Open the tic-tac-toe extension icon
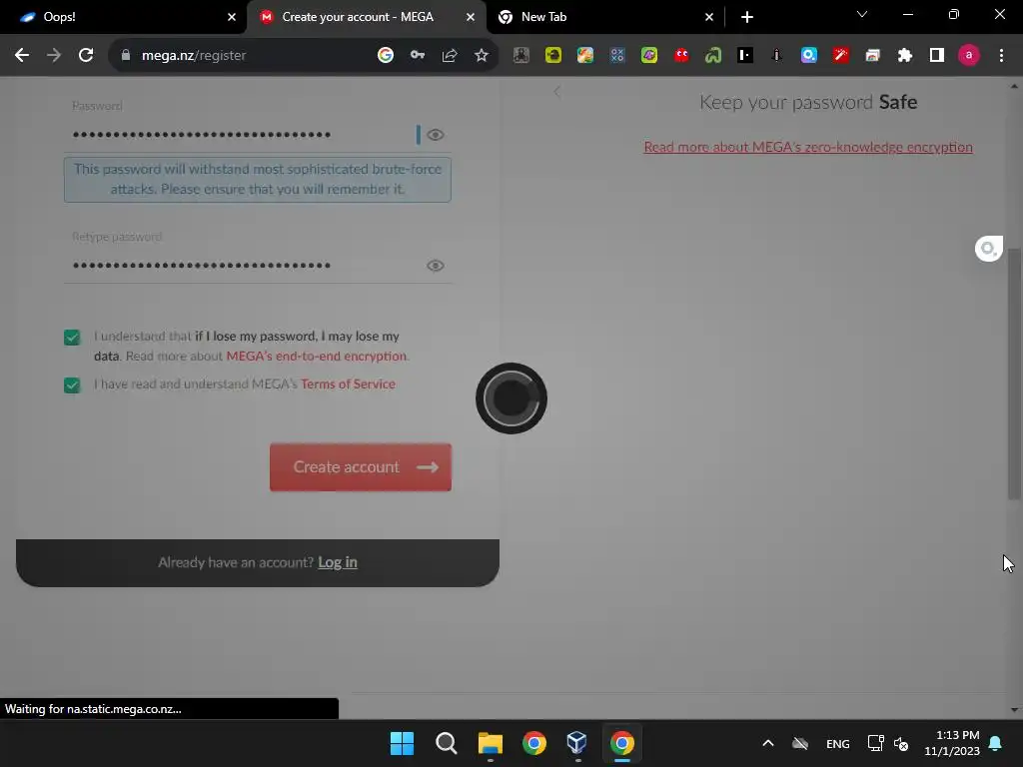Screen dimensions: 1023x767 coord(617,56)
